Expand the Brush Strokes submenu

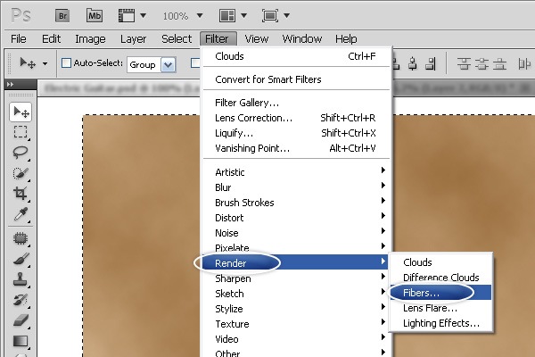[x=297, y=203]
